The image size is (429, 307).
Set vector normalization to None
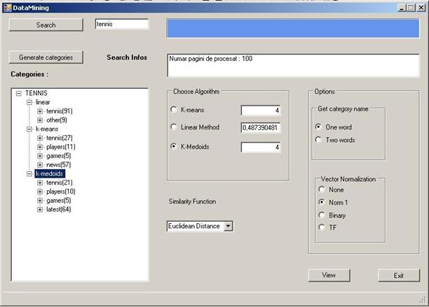[x=322, y=190]
